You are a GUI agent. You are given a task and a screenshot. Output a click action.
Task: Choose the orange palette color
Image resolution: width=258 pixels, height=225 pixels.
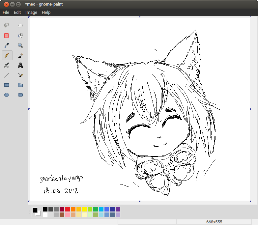[x=73, y=209]
